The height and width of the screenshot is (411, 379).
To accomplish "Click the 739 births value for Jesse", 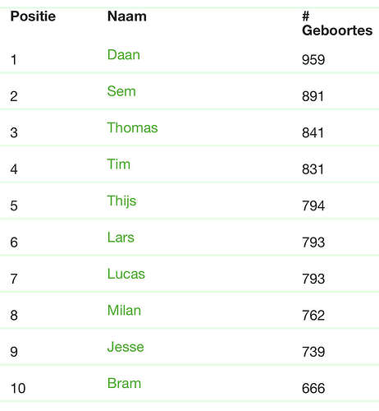I will click(313, 352).
